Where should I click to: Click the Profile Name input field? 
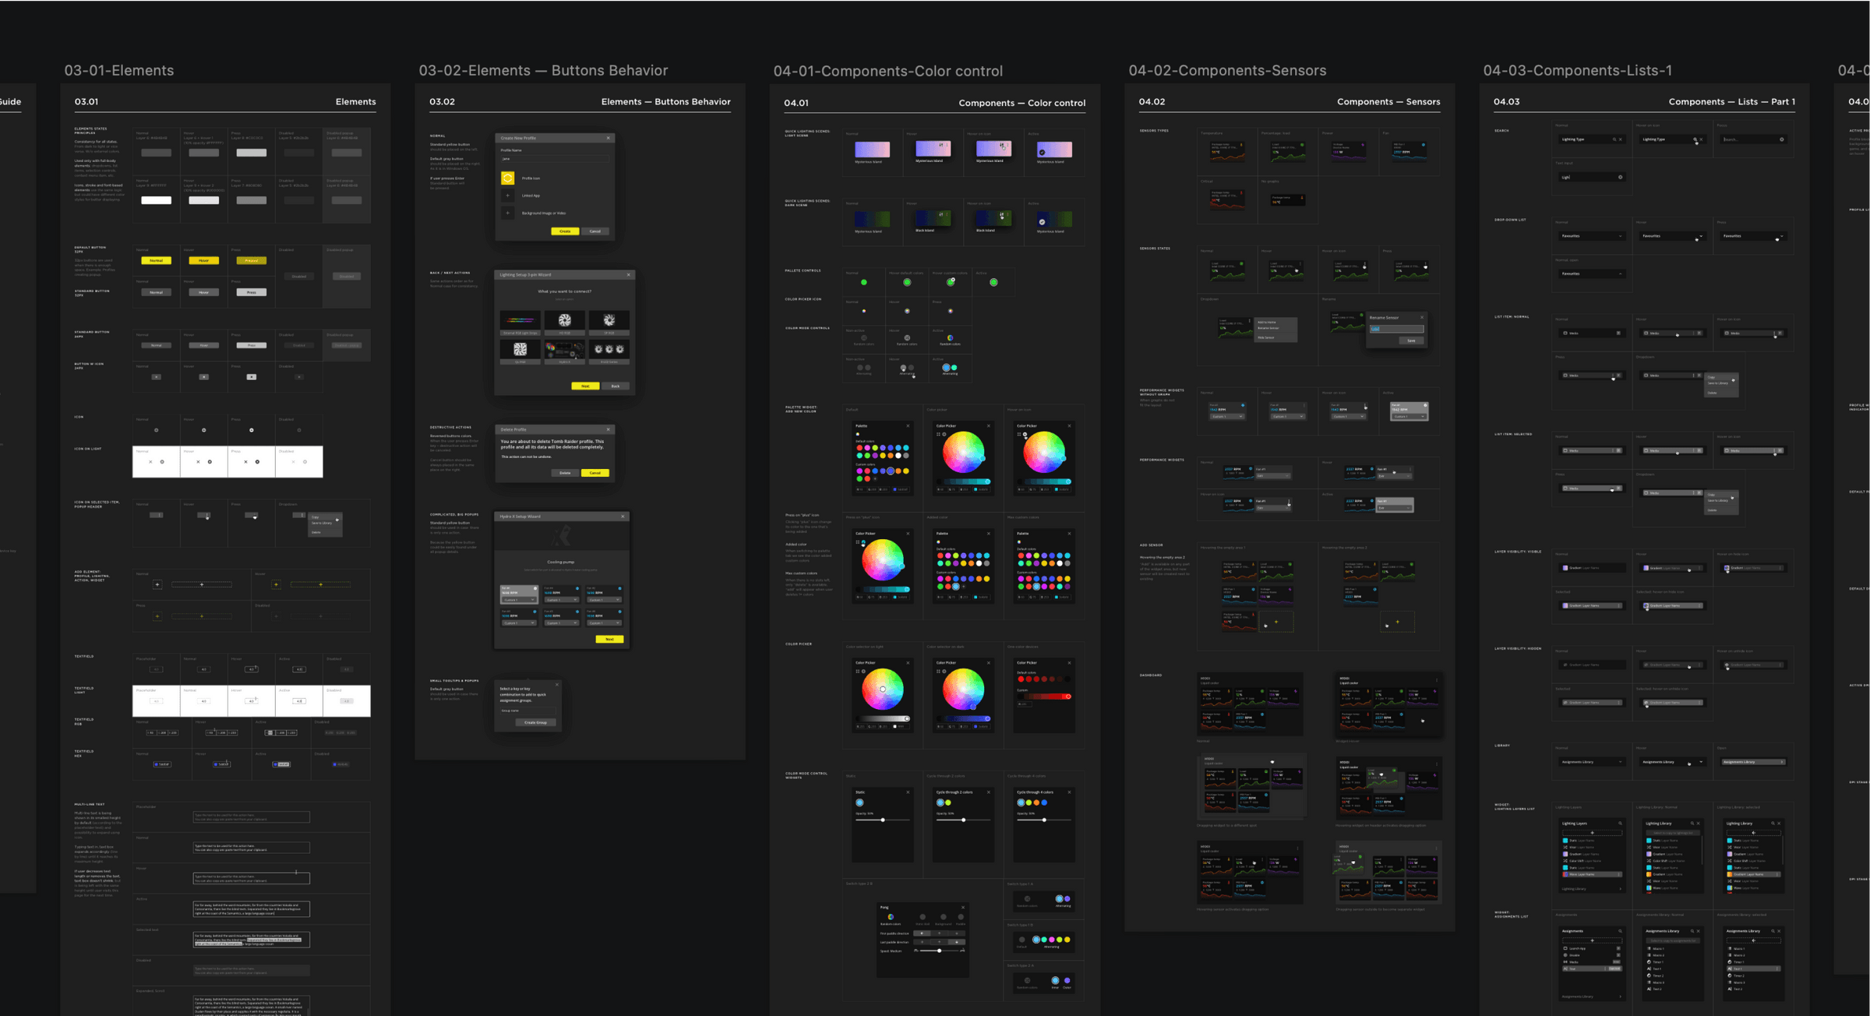click(555, 158)
